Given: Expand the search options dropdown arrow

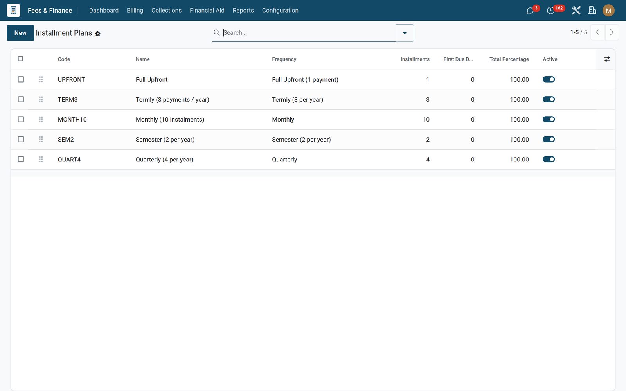Looking at the screenshot, I should [x=405, y=33].
